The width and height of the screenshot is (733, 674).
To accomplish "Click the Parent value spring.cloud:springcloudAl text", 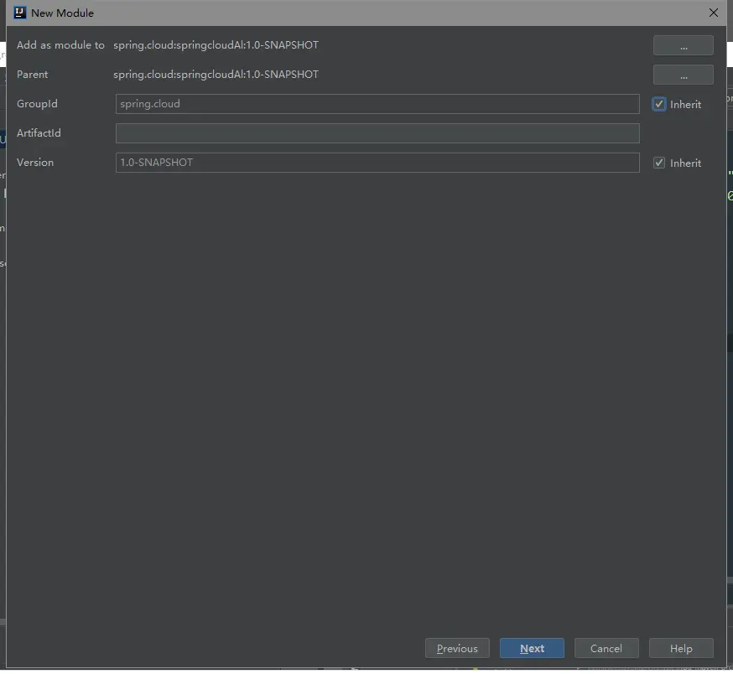I will pyautogui.click(x=216, y=75).
